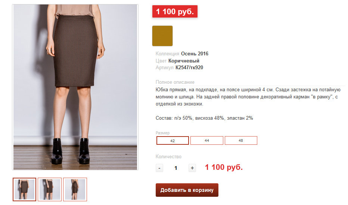Decrease quantity with the minus button

pos(159,168)
